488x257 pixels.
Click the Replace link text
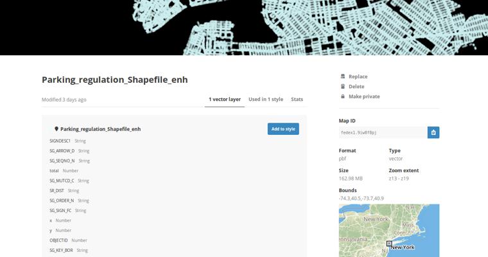358,76
